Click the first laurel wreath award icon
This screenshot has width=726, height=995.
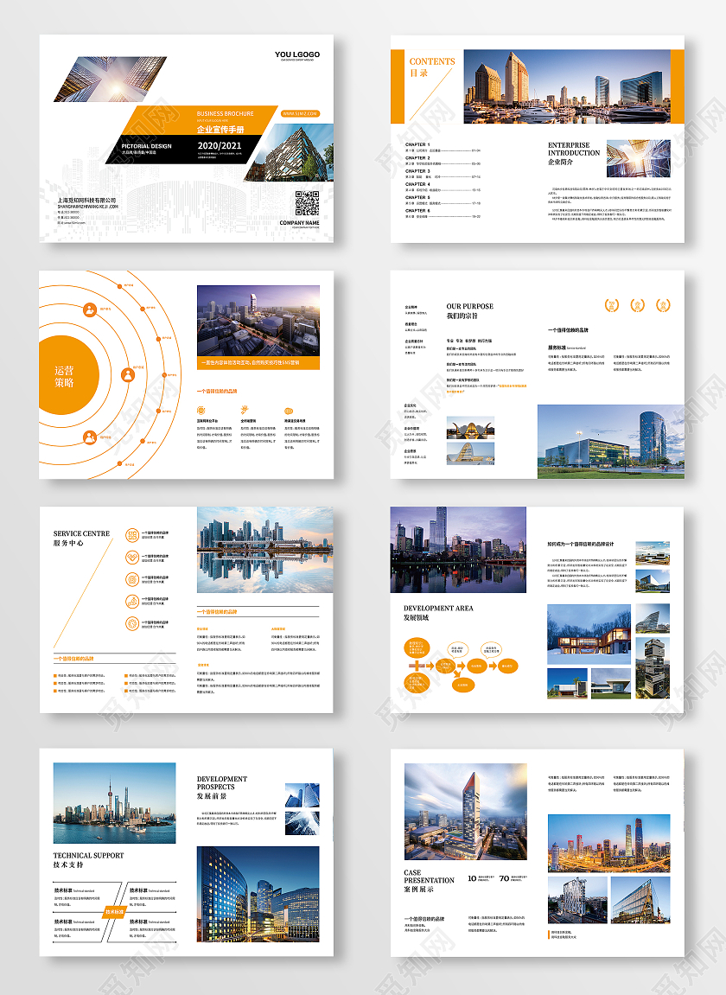(x=613, y=304)
